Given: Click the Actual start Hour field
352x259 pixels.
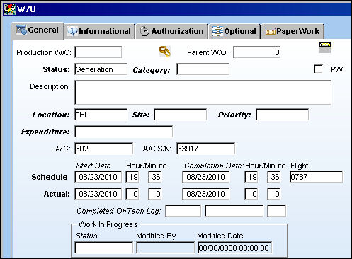Looking at the screenshot, I should [132, 194].
